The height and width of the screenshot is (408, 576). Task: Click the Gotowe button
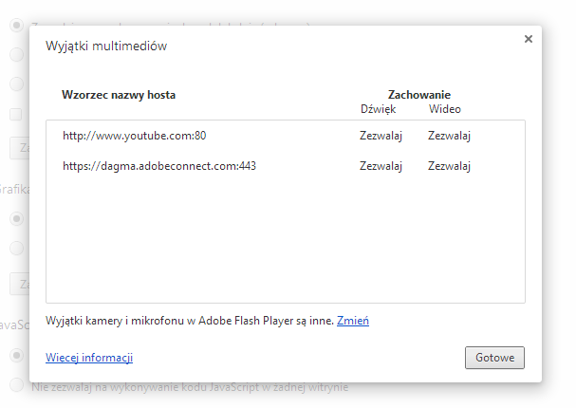click(x=494, y=358)
